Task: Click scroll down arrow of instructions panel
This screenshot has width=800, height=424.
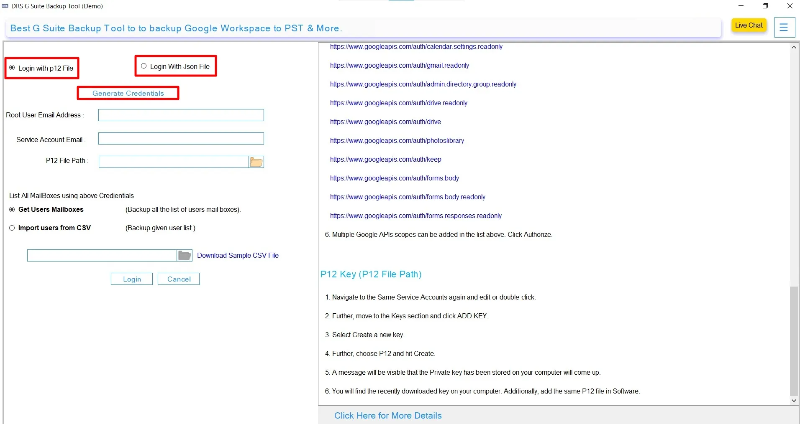Action: (794, 401)
